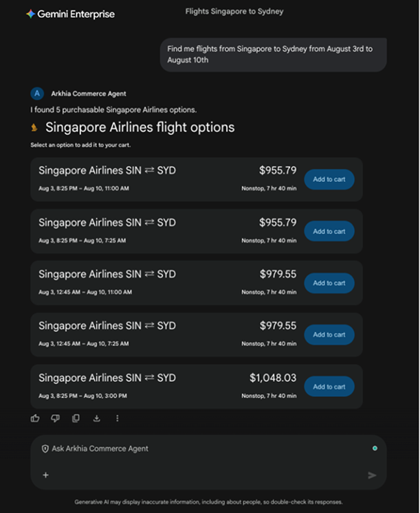Add the first $955.79 flight to cart
This screenshot has width=420, height=513.
(329, 179)
